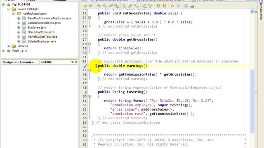Viewport: 264px width, 148px height.
Task: Click the Next Bookmark toolbar icon
Action: pyautogui.click(x=130, y=6)
